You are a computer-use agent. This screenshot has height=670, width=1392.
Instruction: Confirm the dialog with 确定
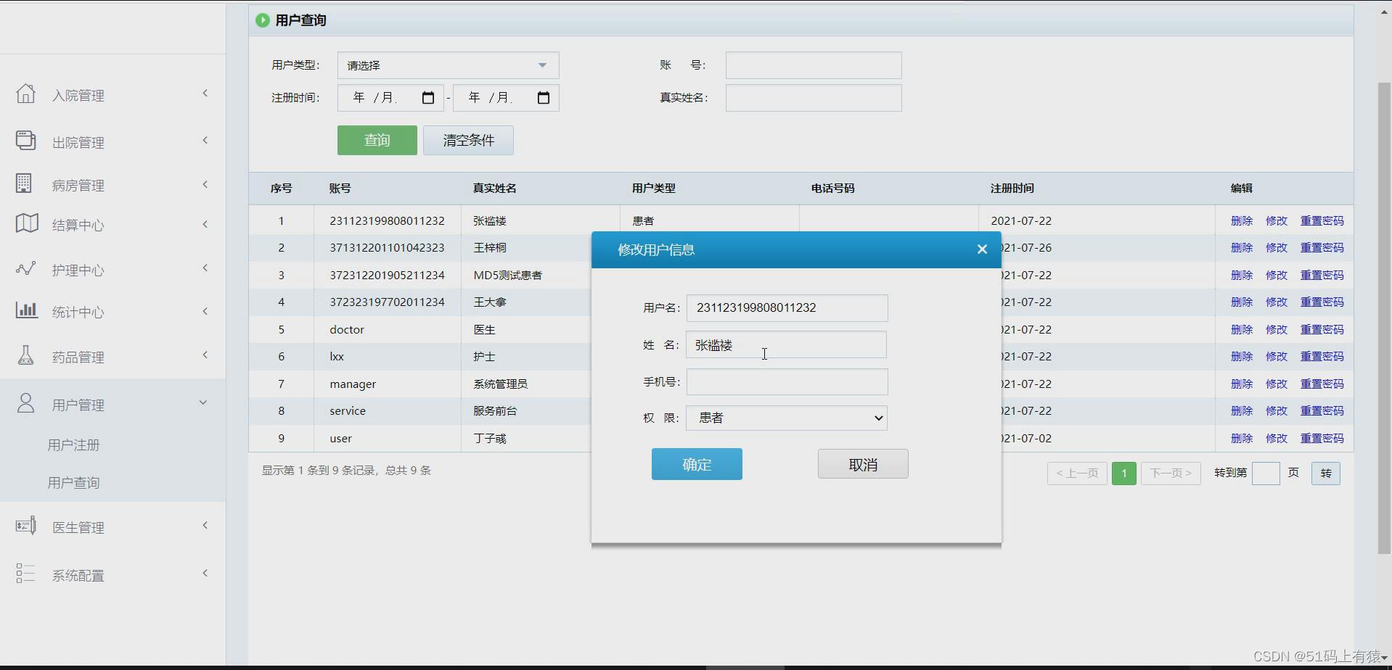coord(697,464)
